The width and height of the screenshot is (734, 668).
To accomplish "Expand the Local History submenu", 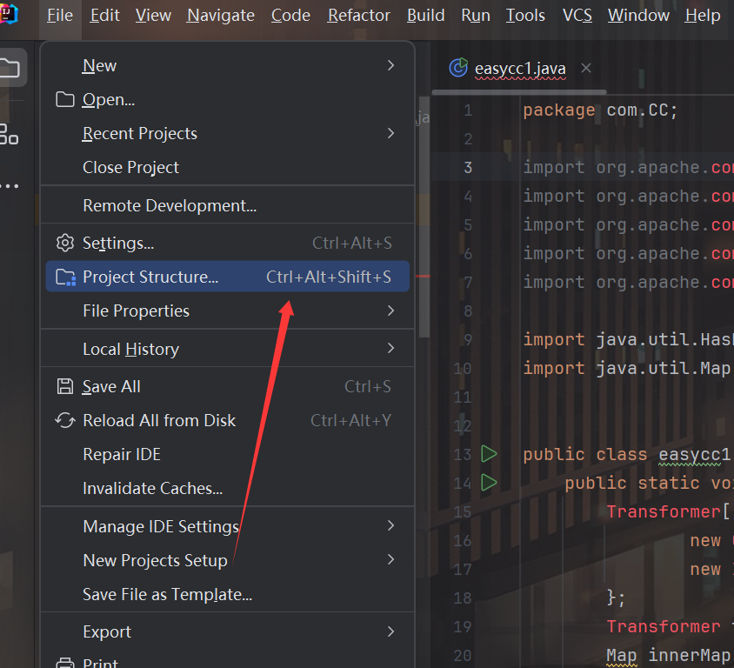I will point(390,349).
